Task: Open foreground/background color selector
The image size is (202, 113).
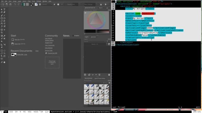Action: tap(32, 4)
